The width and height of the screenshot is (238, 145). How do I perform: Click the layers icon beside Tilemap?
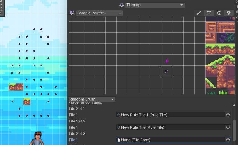pos(122,5)
